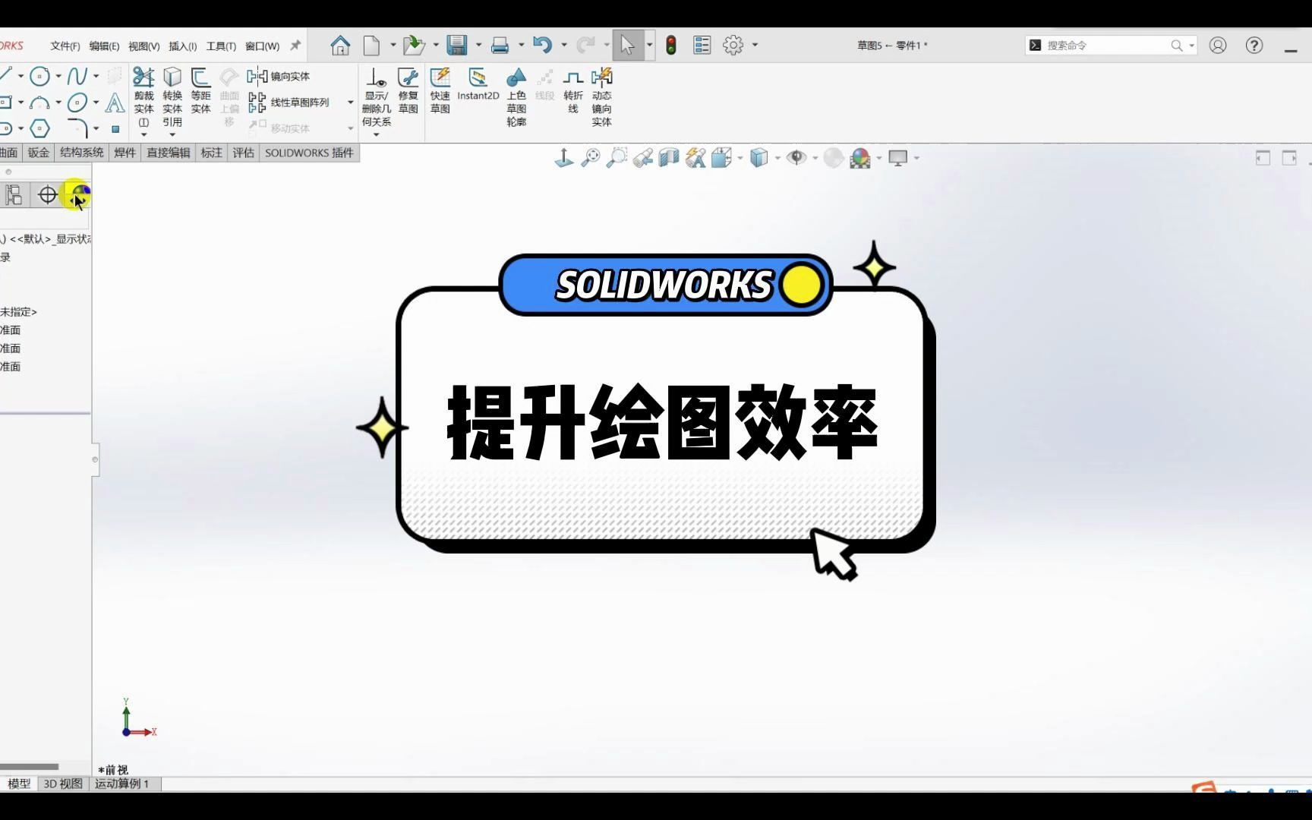Expand the Undo dropdown arrow
The image size is (1312, 820).
[563, 46]
